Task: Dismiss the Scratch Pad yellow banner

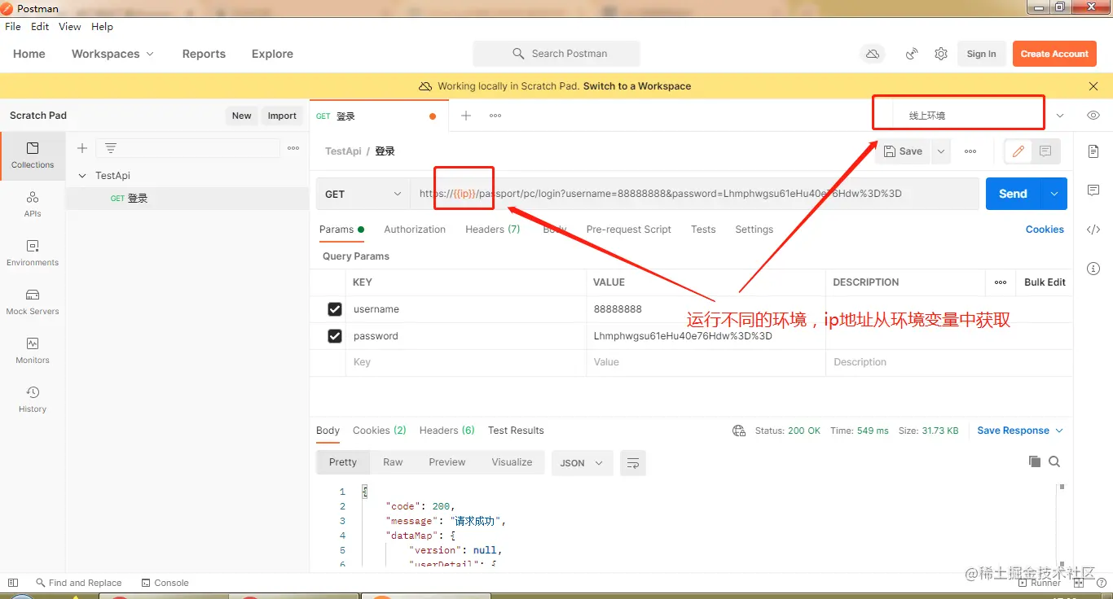Action: 1093,86
